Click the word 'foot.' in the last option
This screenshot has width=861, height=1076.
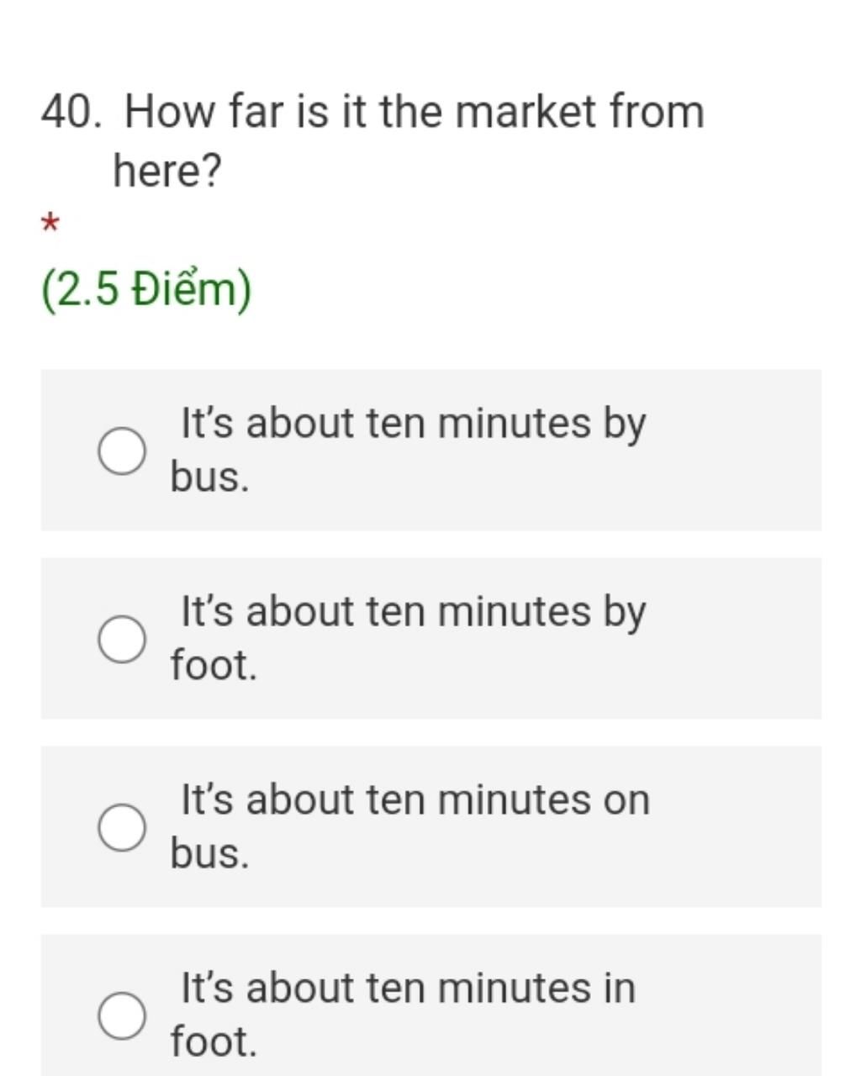click(214, 1042)
